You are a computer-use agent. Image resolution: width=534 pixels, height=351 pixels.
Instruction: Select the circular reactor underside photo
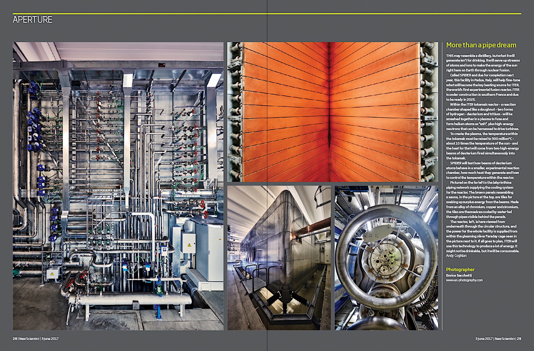coord(387,258)
